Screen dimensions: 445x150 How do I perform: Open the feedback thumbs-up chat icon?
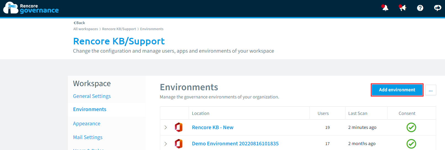coord(438,8)
